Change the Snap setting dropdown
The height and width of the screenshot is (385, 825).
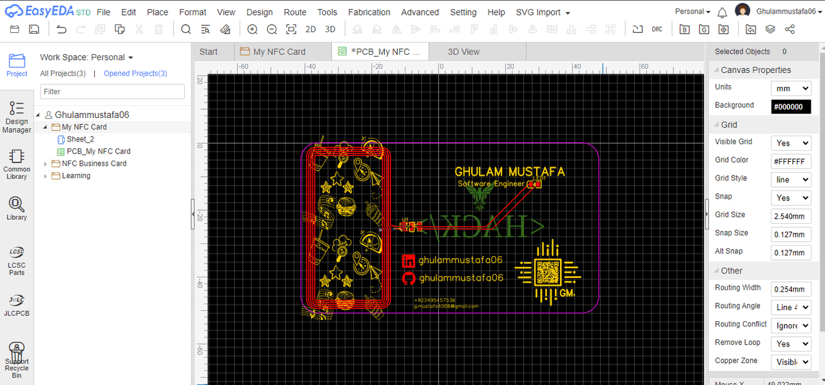click(791, 198)
